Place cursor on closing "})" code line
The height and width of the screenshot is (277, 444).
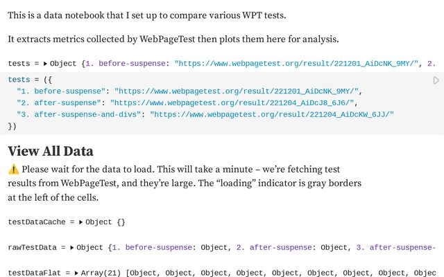pyautogui.click(x=12, y=127)
